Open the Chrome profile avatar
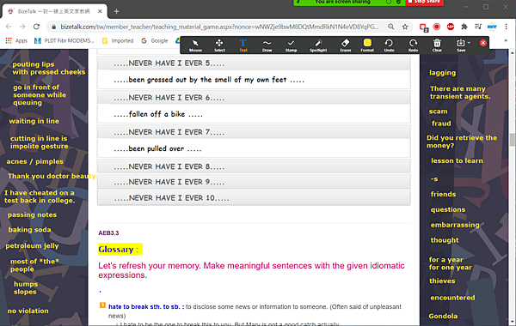 point(492,27)
